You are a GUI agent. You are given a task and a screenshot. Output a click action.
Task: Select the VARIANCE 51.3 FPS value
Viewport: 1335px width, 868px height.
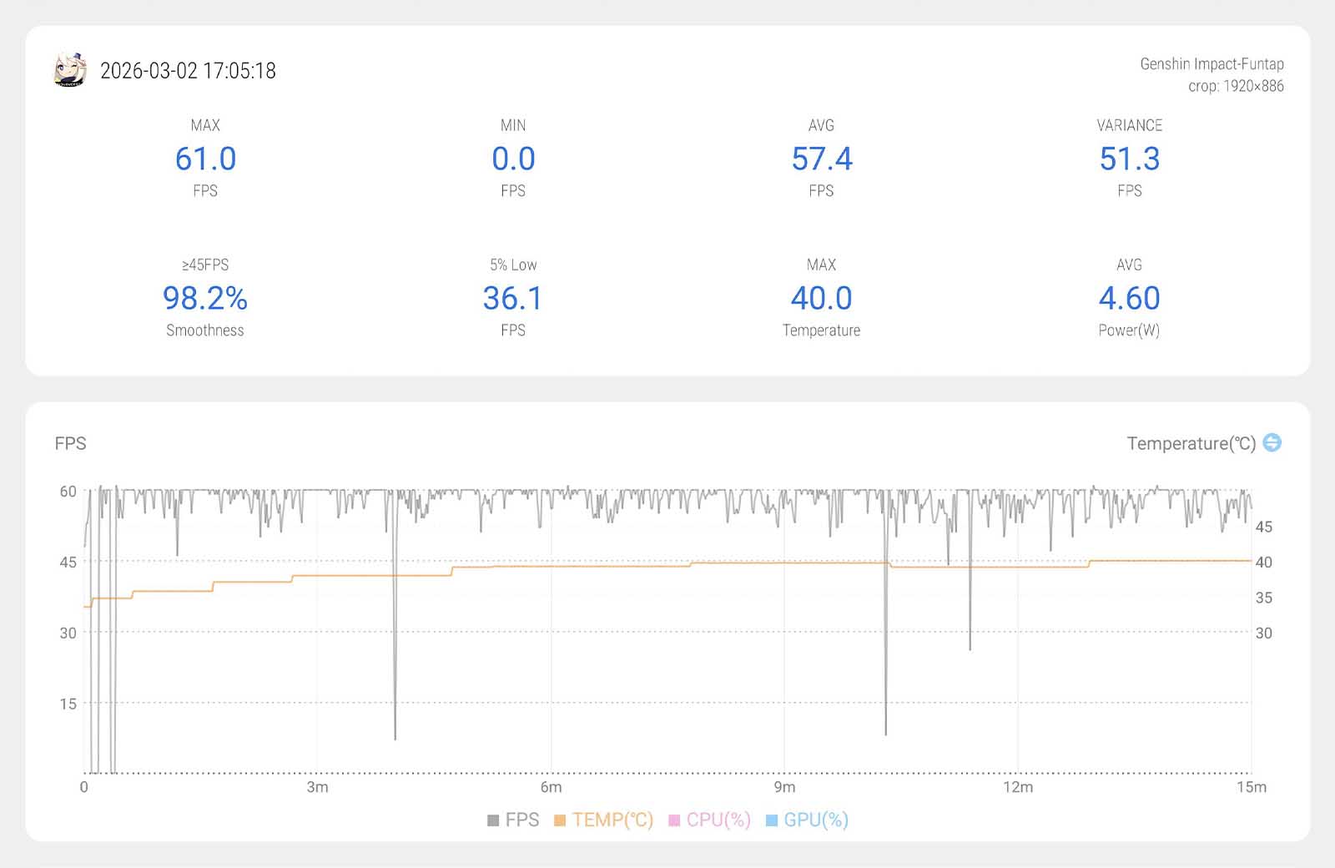pyautogui.click(x=1129, y=159)
